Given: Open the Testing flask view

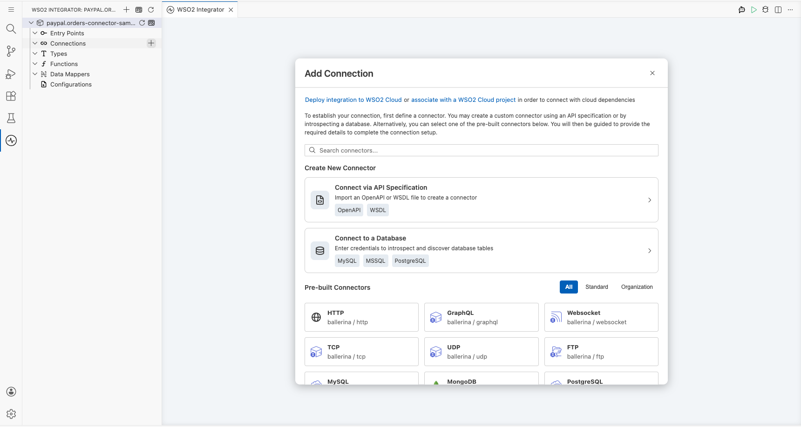Looking at the screenshot, I should point(11,118).
